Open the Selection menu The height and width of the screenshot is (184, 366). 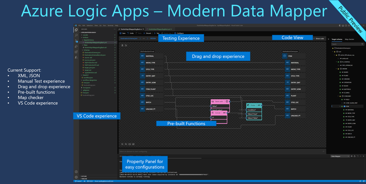(x=90, y=25)
